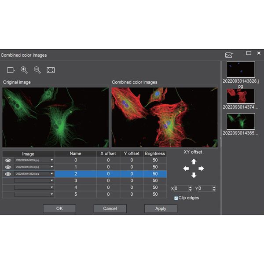Expand the empty image dropdown in row 3

pos(51,180)
